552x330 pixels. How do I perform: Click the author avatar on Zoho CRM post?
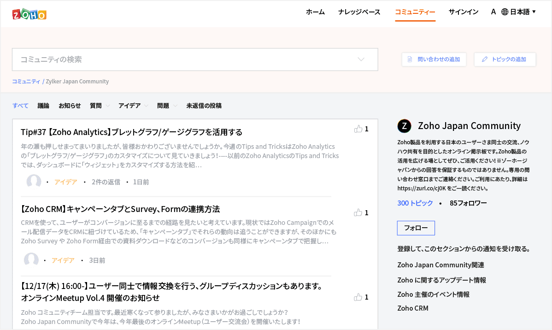click(31, 260)
